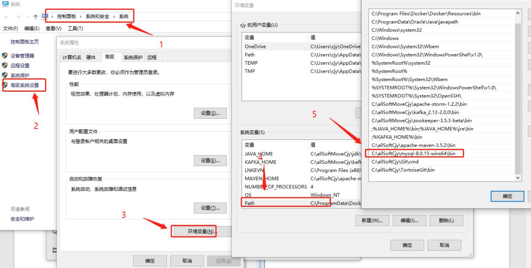Screen dimensions: 531x268
Task: Click the path list scrollbar up arrow
Action: (x=518, y=13)
